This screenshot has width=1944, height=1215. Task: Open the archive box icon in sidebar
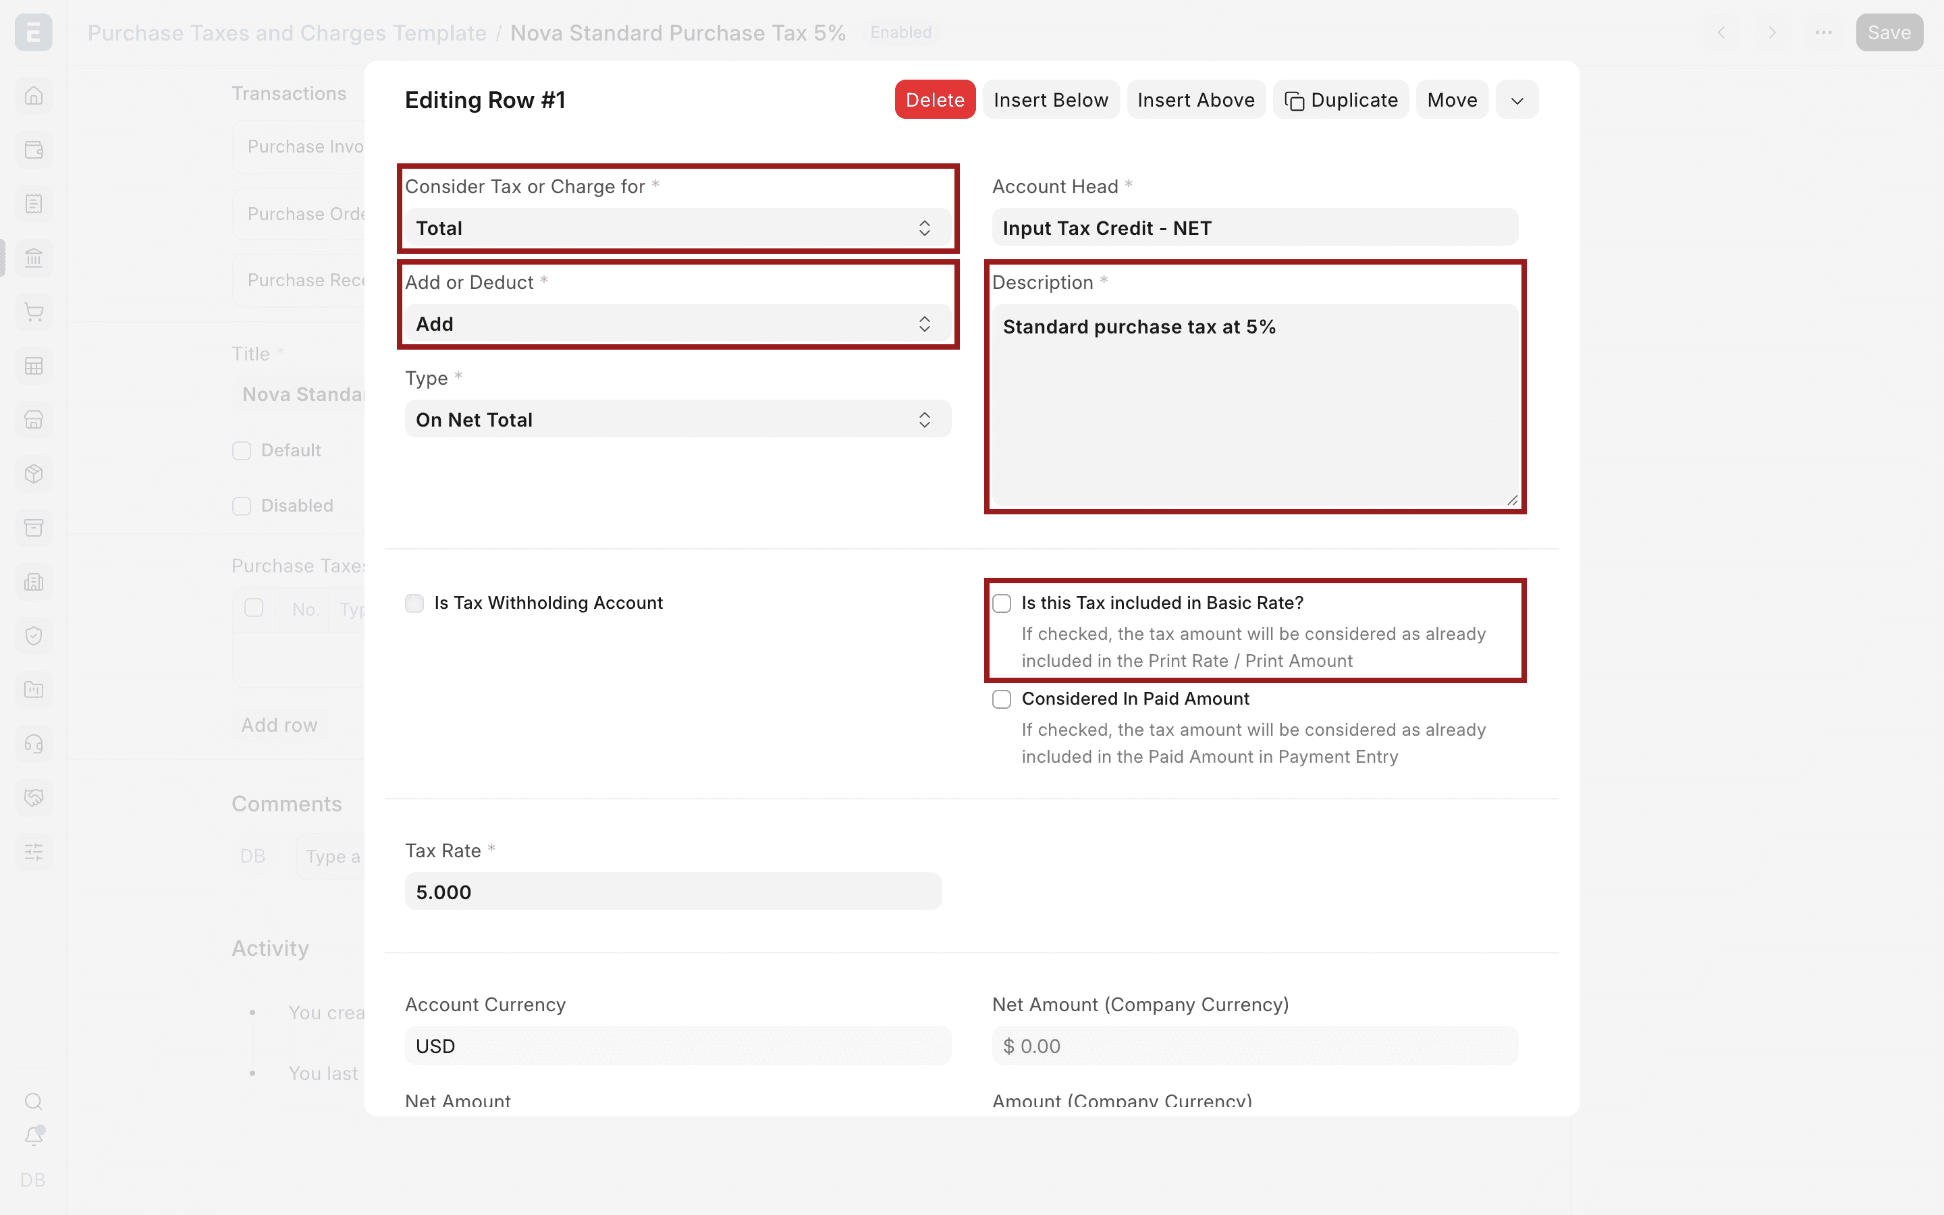point(34,528)
